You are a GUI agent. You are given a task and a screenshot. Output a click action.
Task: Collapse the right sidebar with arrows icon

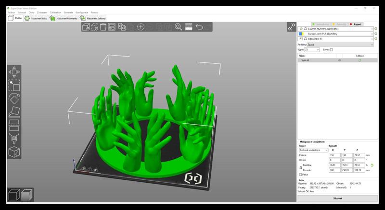(292, 27)
